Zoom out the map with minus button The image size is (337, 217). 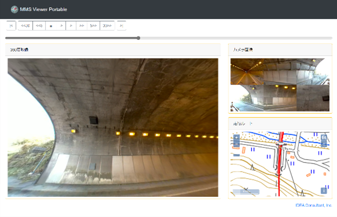[x=236, y=144]
